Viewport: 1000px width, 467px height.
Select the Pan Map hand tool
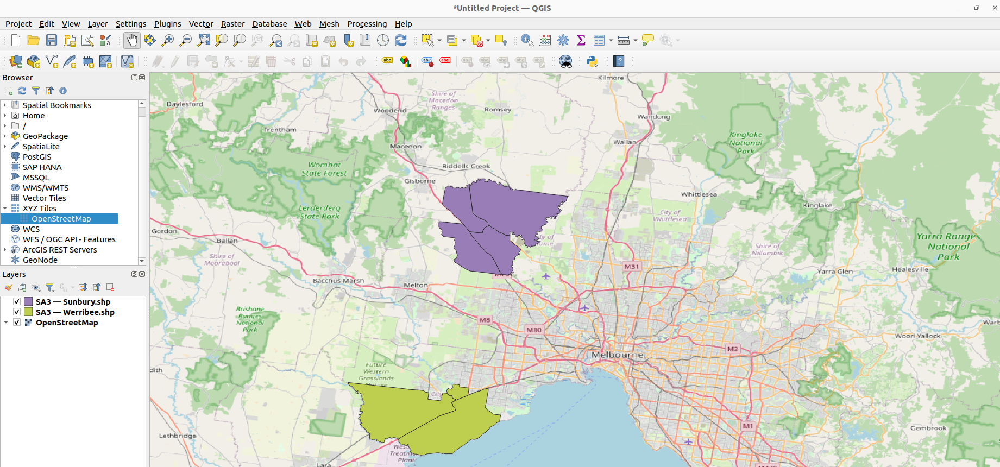[x=132, y=40]
